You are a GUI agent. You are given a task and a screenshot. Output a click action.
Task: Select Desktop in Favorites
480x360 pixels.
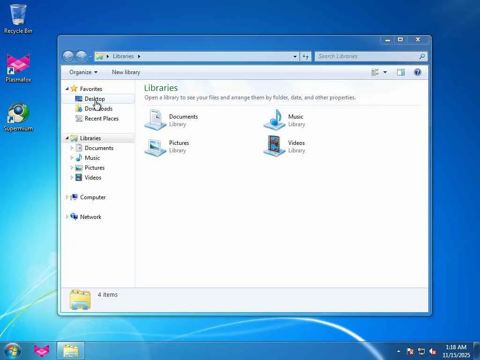(x=98, y=98)
